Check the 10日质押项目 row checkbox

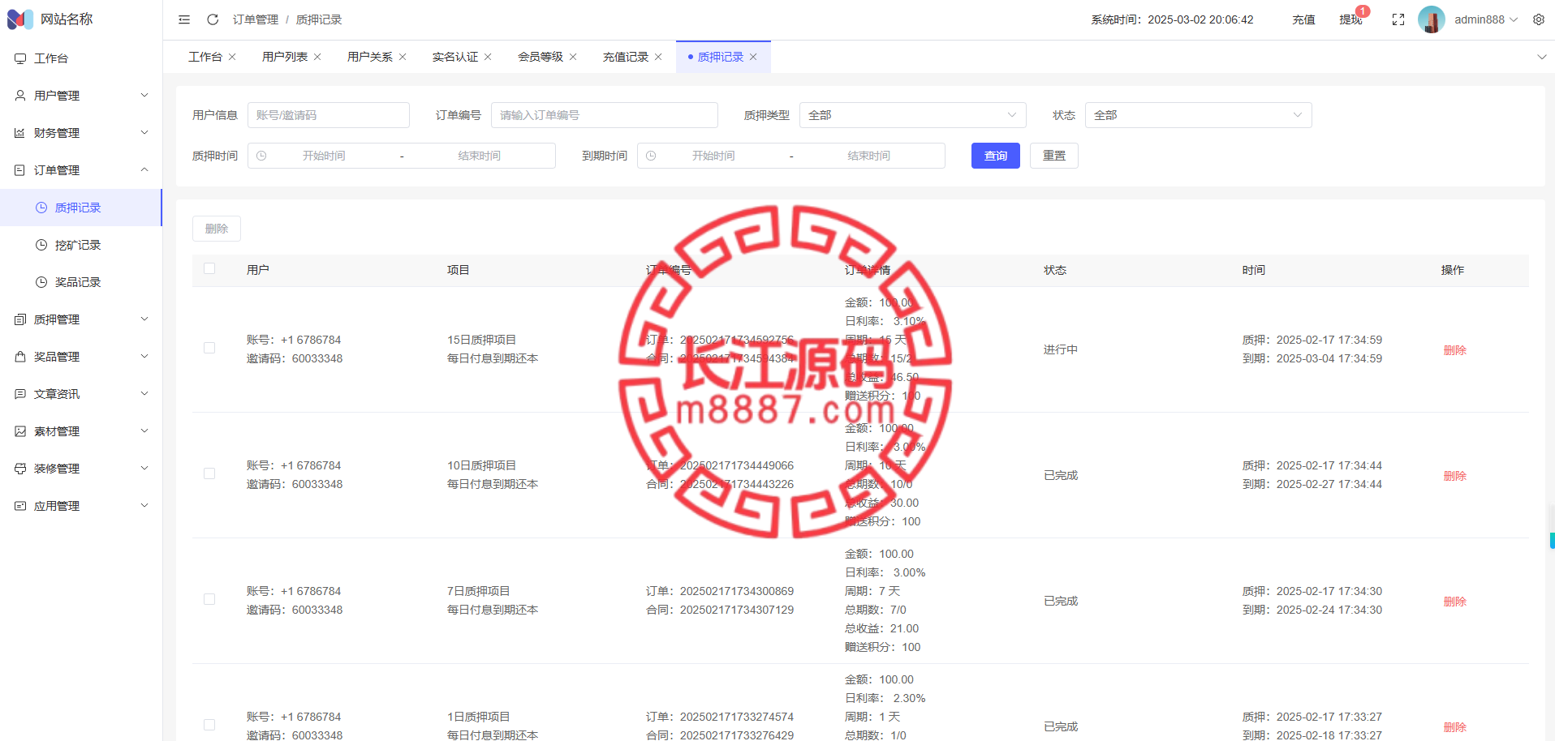coord(209,473)
